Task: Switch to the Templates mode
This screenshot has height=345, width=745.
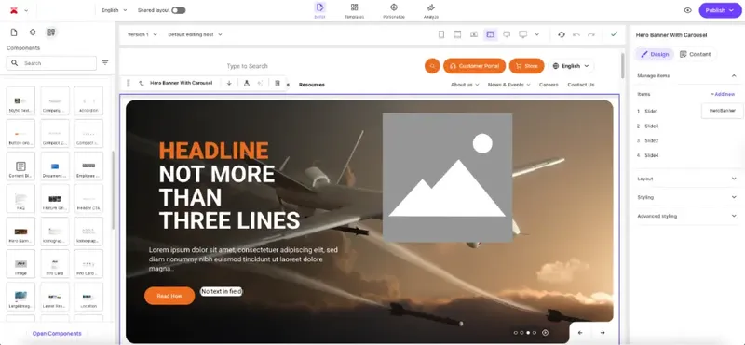Action: coord(354,10)
